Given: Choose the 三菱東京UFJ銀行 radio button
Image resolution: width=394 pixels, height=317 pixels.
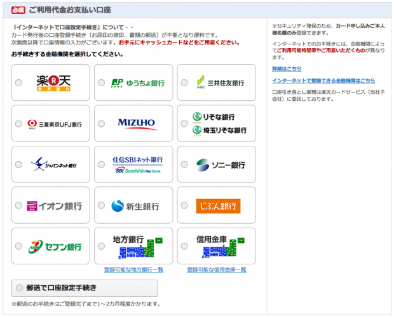Looking at the screenshot, I should click(x=18, y=124).
